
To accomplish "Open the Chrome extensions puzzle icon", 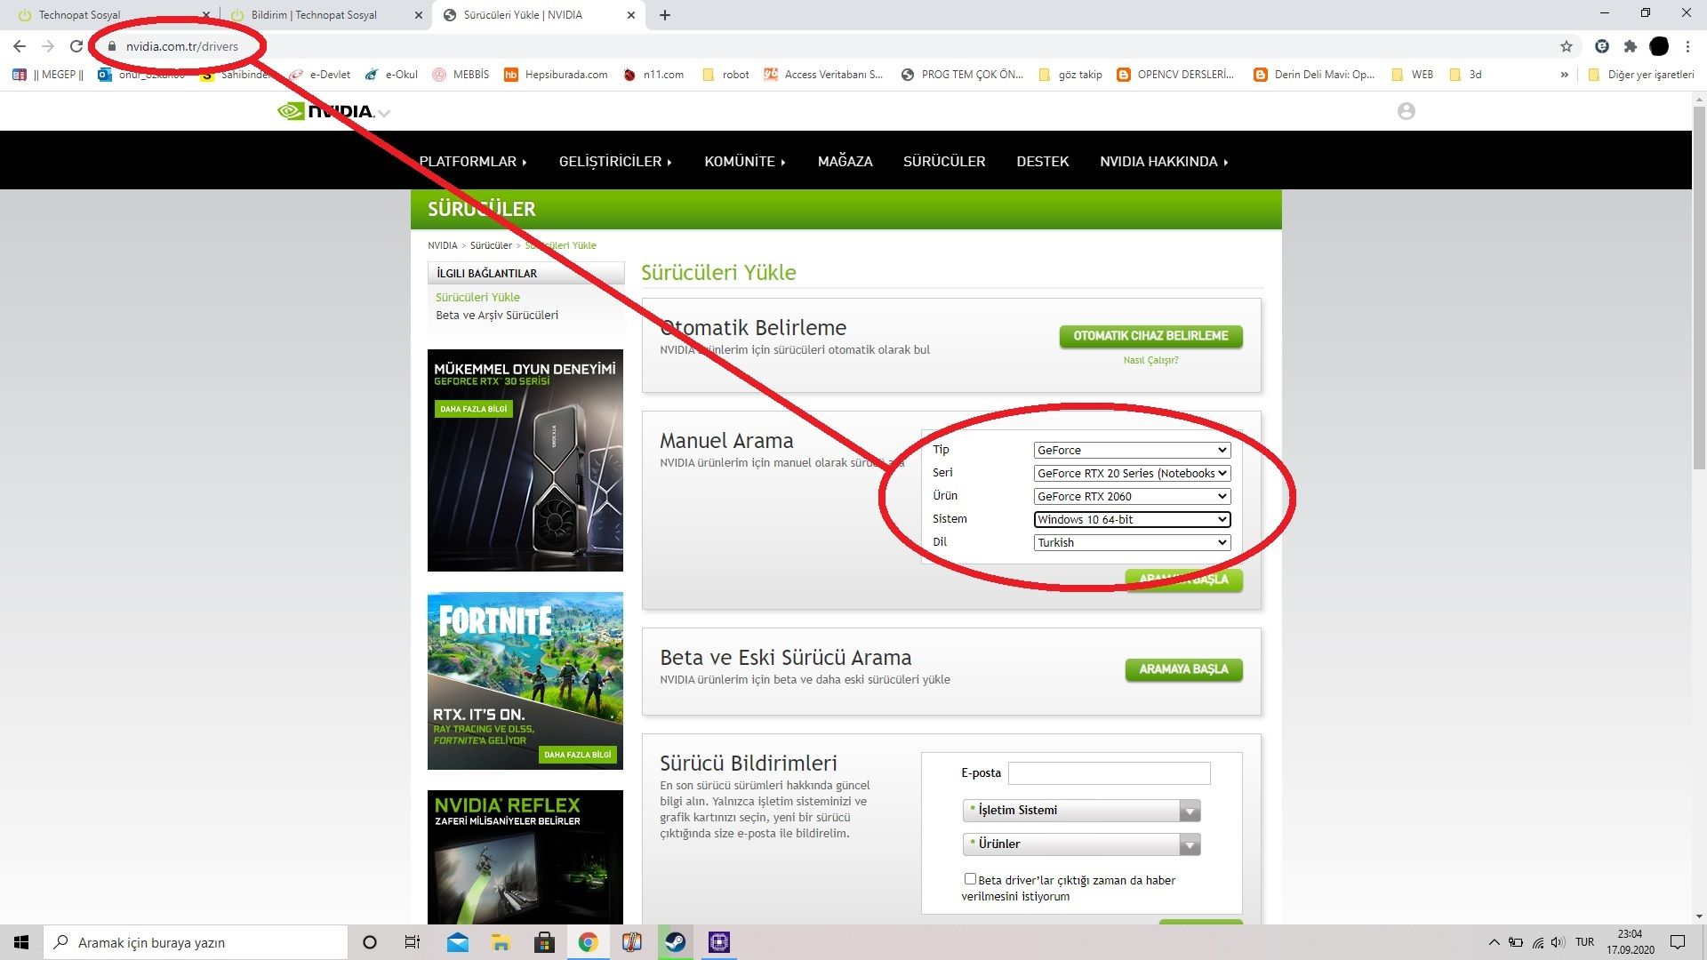I will pyautogui.click(x=1630, y=46).
